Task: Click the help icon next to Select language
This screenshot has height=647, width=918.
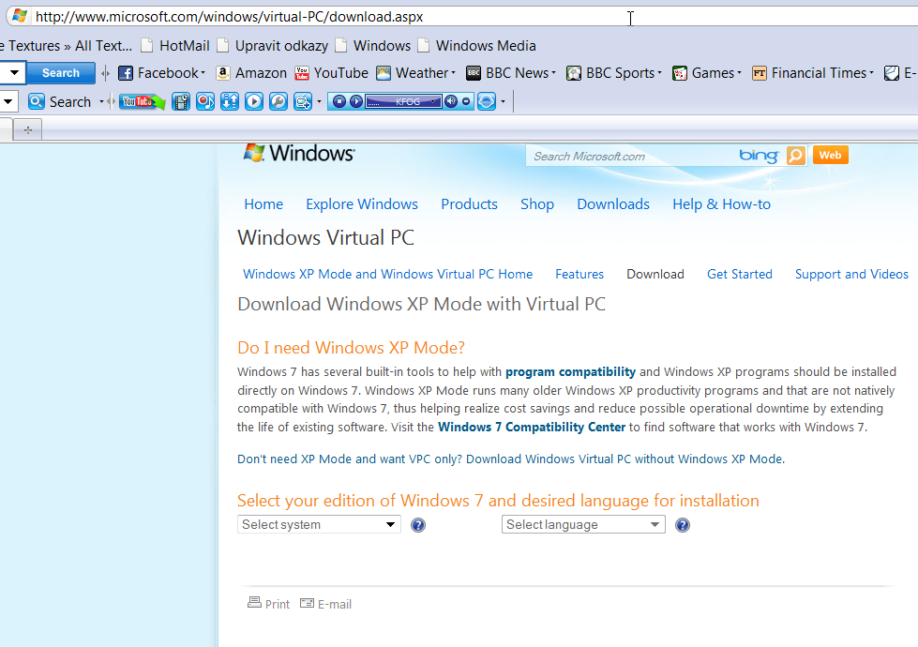Action: (x=682, y=525)
